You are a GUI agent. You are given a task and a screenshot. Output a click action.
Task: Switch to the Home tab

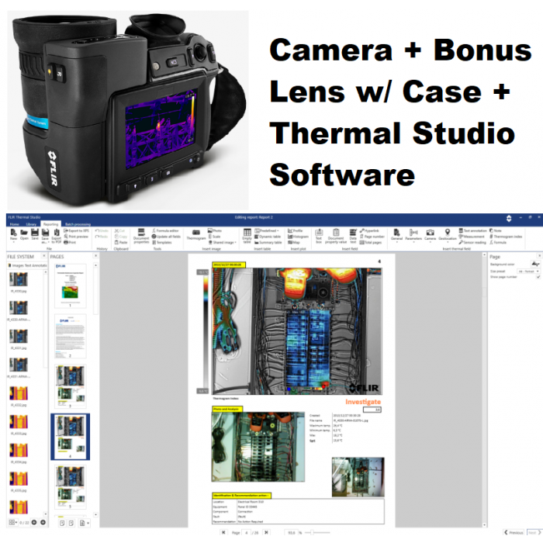click(14, 224)
